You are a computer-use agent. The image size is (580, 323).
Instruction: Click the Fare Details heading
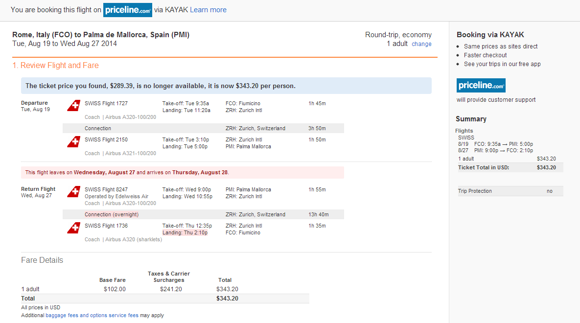42,260
